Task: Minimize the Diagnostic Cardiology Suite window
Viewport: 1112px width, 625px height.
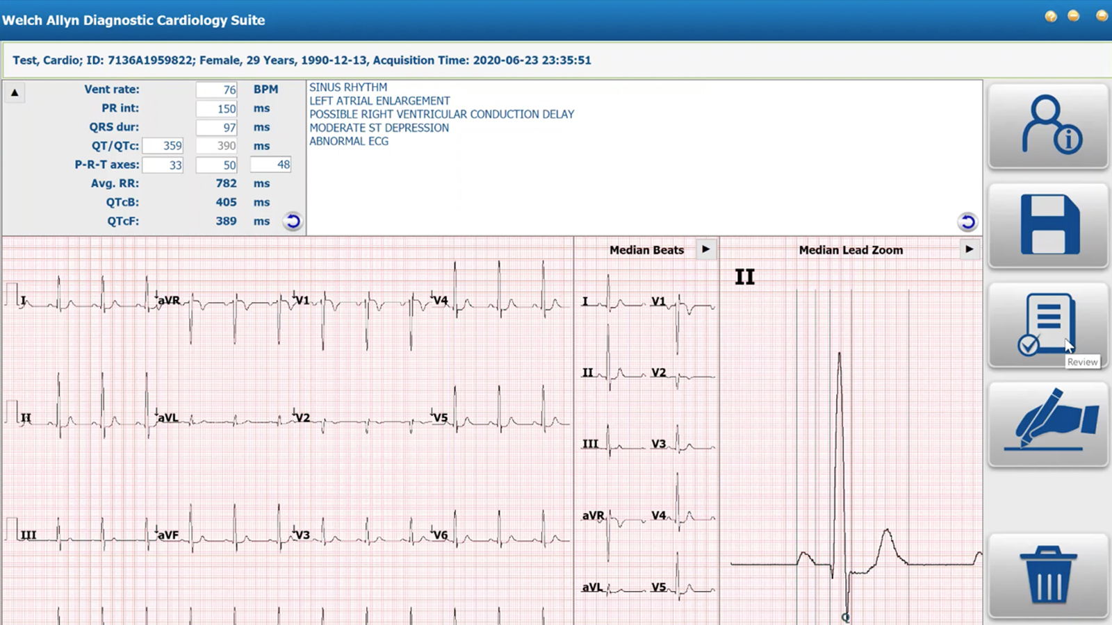Action: (x=1072, y=15)
